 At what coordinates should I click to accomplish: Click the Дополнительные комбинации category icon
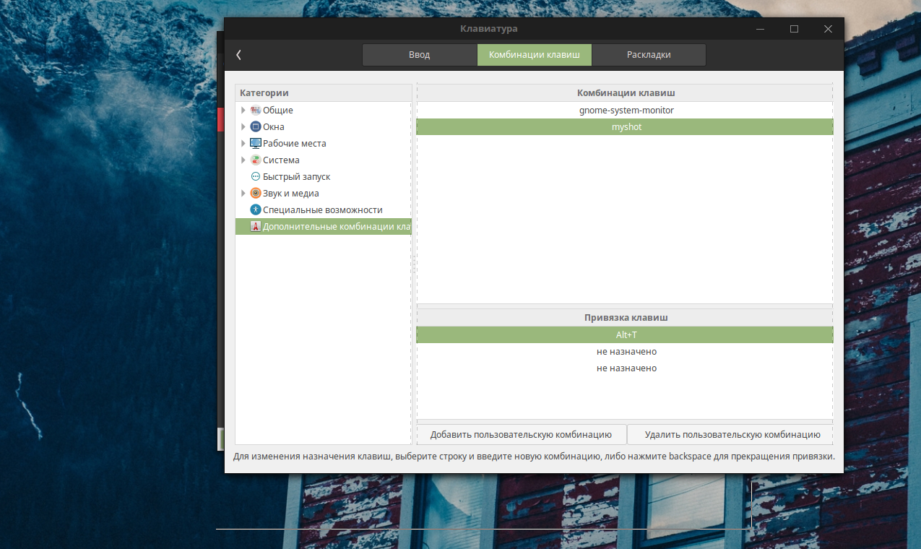(256, 227)
